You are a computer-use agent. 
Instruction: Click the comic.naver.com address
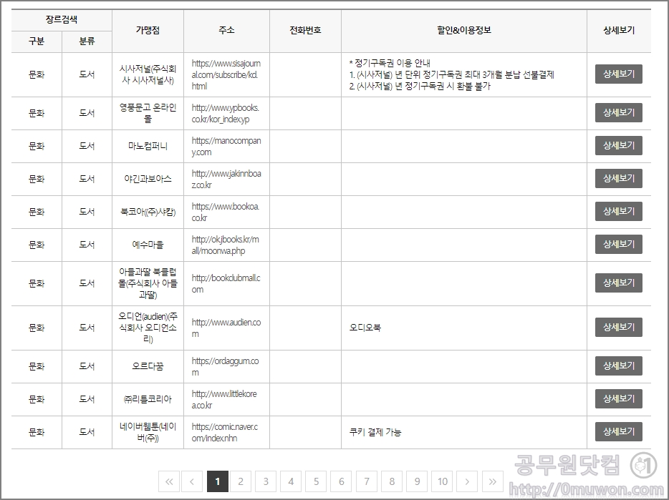point(225,432)
